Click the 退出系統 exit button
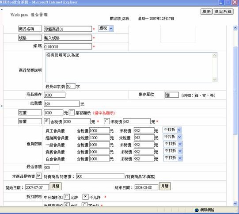Image resolution: width=239 pixels, height=214 pixels. coord(223,11)
